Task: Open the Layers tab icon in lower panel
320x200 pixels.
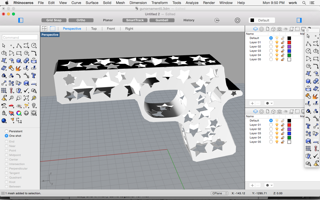Action: pos(255,111)
